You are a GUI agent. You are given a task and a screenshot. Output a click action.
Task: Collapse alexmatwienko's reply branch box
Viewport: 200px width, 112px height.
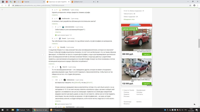[x=53, y=27]
